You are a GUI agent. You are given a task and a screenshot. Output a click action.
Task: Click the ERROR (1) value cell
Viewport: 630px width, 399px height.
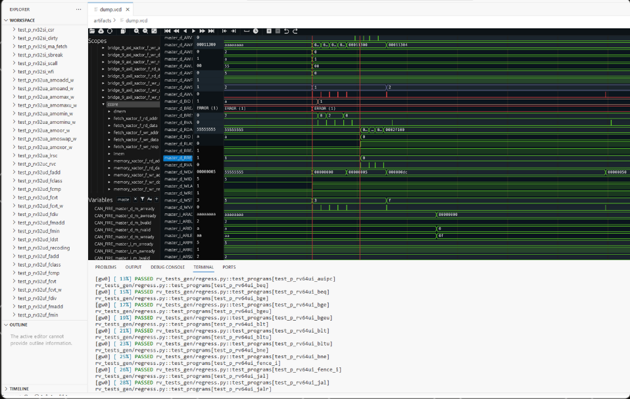pyautogui.click(x=207, y=108)
